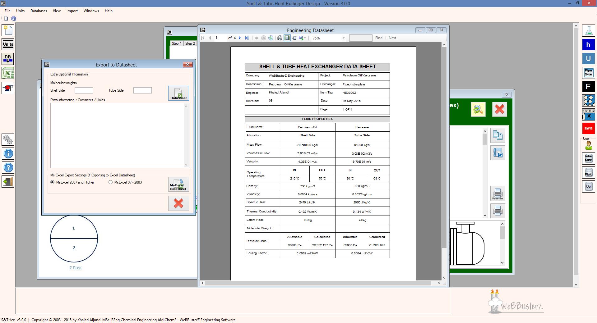Open the user Fluid database icon
This screenshot has width=597, height=323.
(x=588, y=172)
